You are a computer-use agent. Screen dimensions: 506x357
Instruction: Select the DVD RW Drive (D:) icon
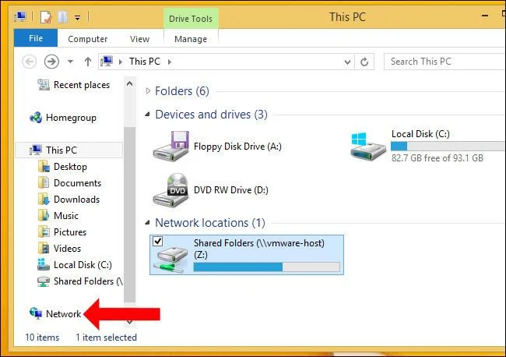point(170,190)
